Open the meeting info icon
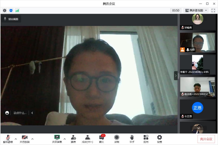 coord(5,11)
